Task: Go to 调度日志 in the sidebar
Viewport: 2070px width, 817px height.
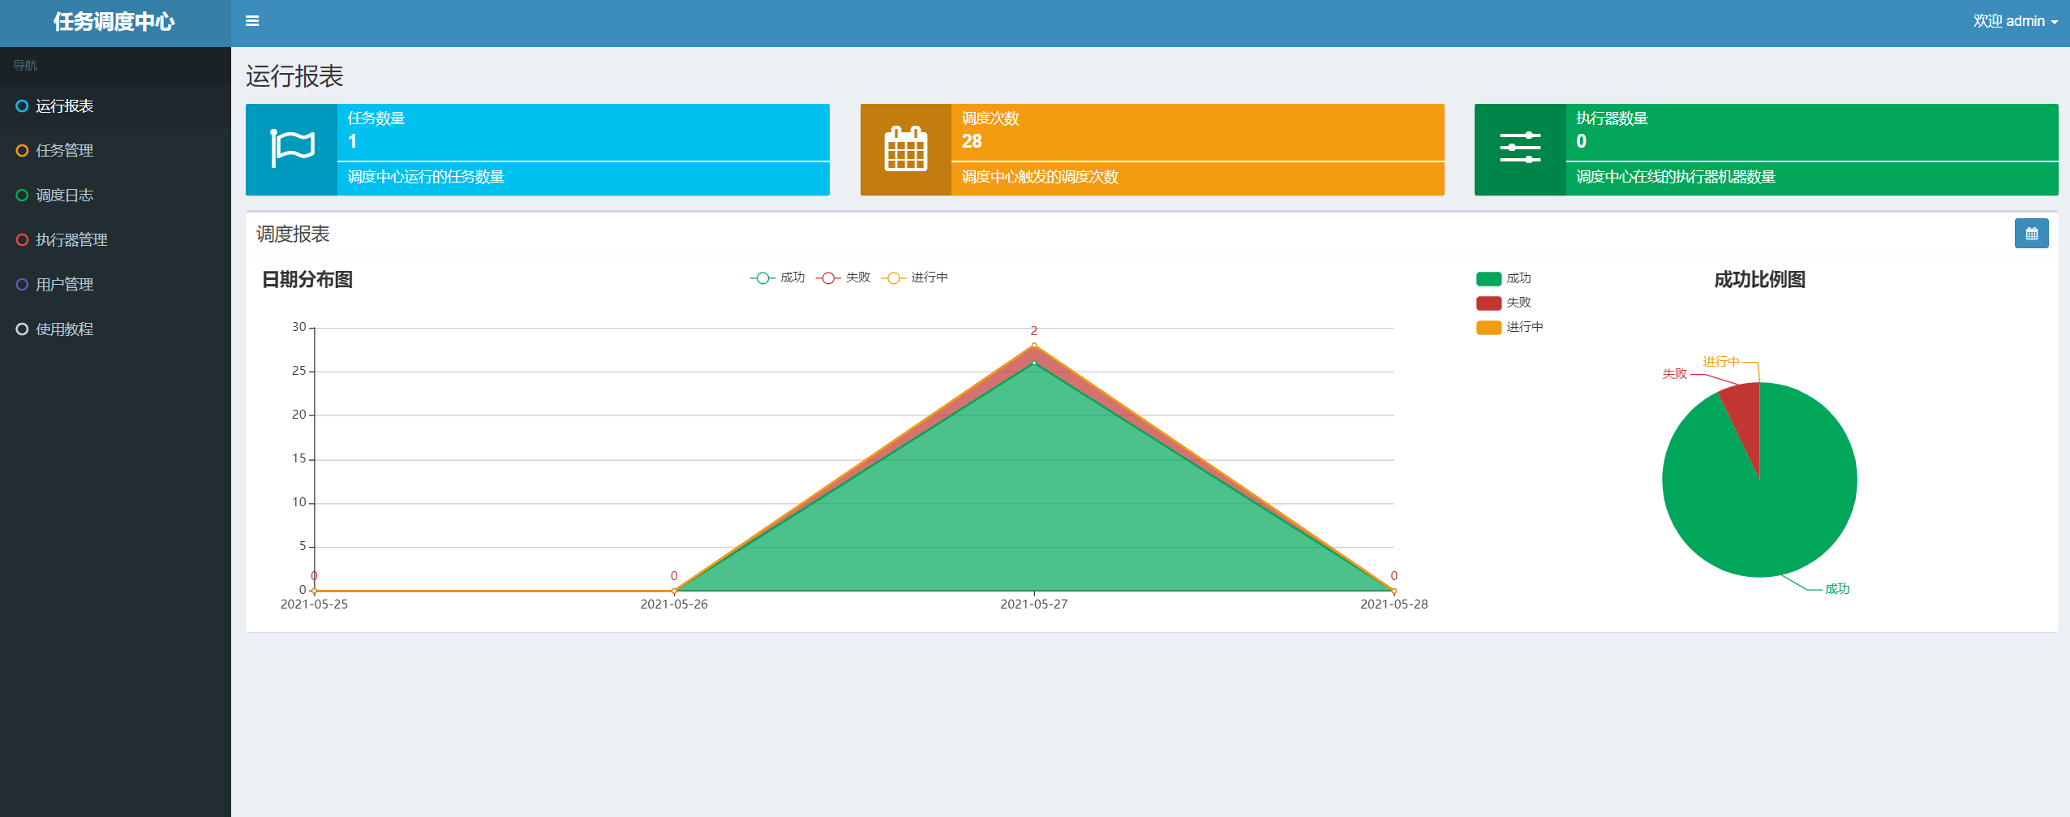Action: (65, 196)
